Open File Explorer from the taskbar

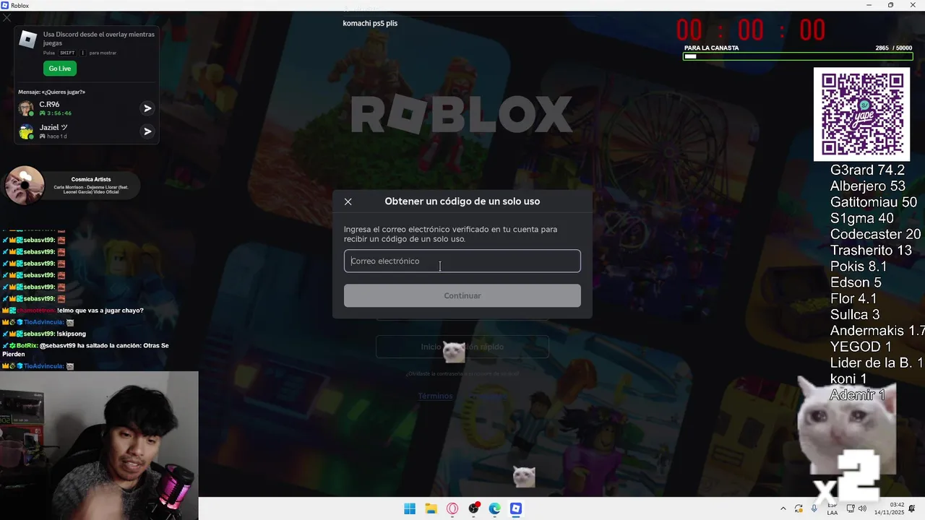click(x=431, y=508)
